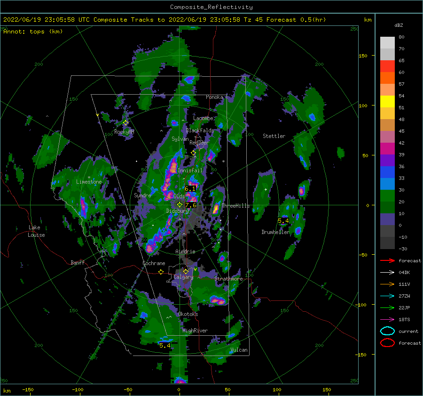
Task: Click the cyan current ellipse icon
Action: (x=387, y=331)
